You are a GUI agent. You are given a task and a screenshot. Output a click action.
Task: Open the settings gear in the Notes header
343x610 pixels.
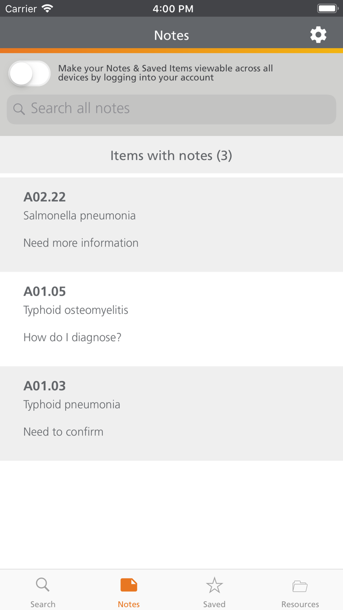(x=318, y=35)
